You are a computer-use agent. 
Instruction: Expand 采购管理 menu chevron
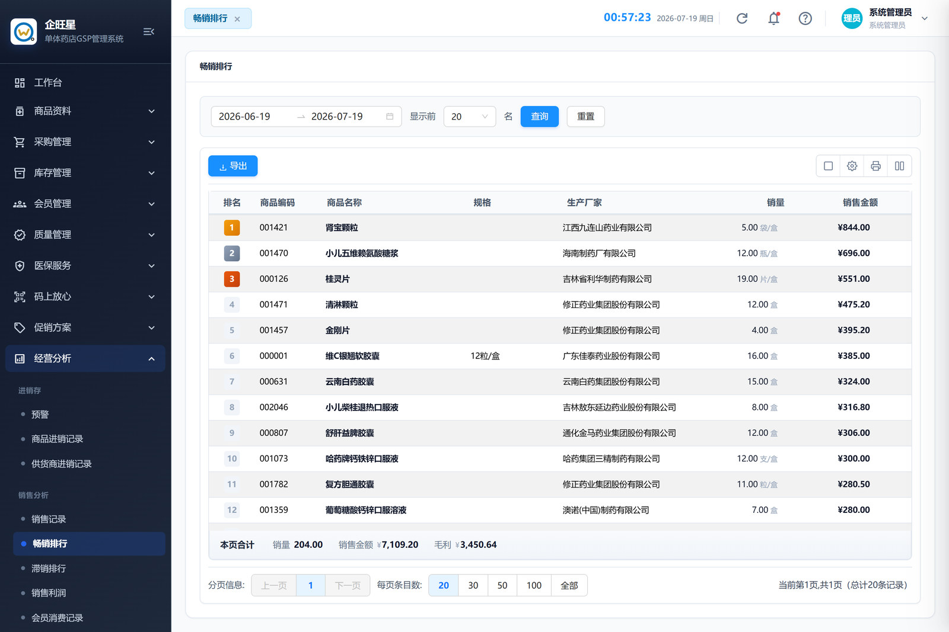[x=151, y=142]
